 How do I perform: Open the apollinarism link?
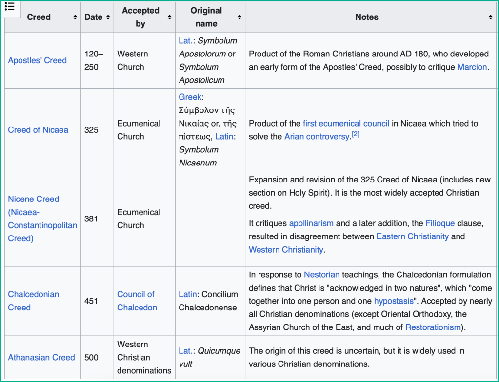pyautogui.click(x=311, y=223)
